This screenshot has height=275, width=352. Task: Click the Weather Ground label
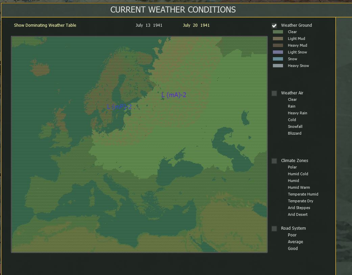(x=296, y=25)
